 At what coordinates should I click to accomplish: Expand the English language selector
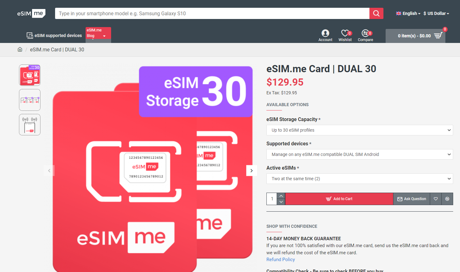(408, 13)
